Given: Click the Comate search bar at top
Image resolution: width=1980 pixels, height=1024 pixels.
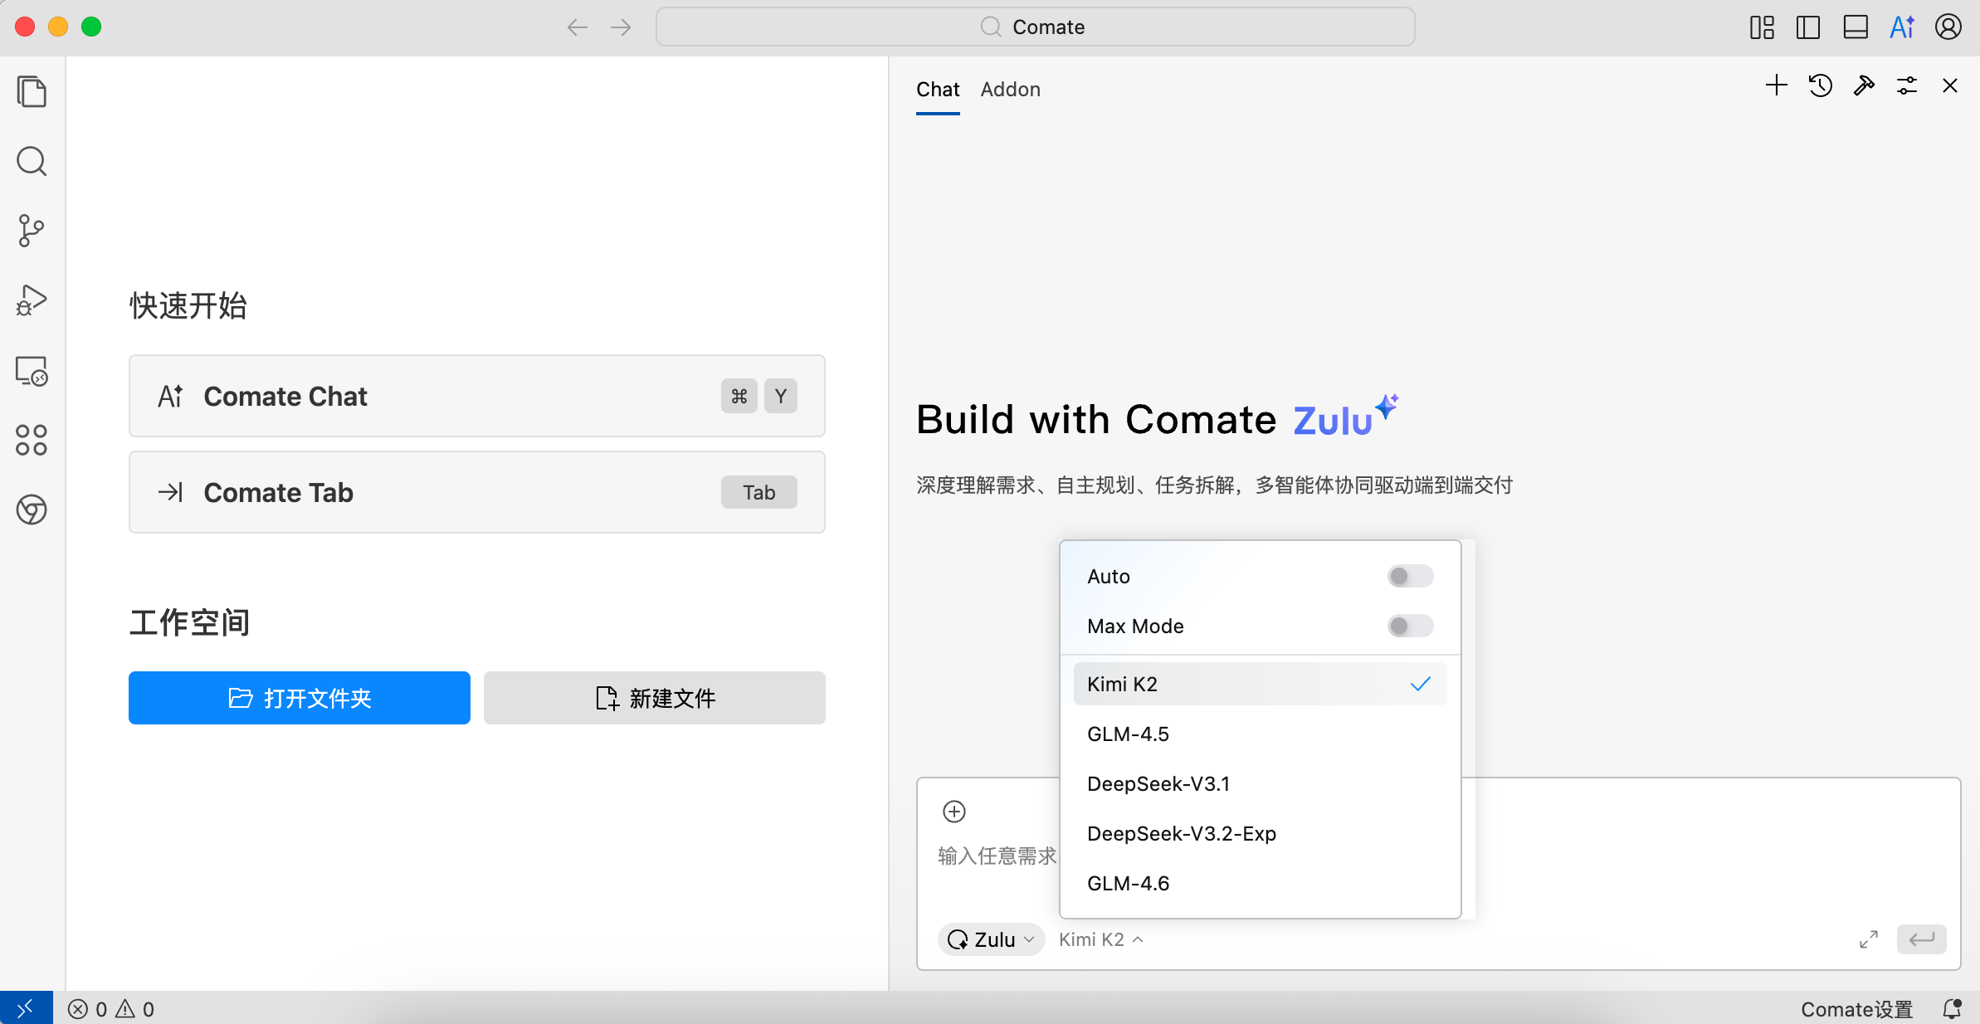Looking at the screenshot, I should 1035,27.
